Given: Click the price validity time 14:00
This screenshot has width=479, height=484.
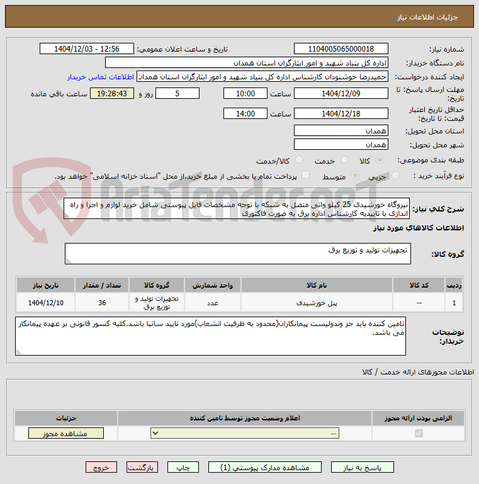Looking at the screenshot, I should click(x=245, y=113).
